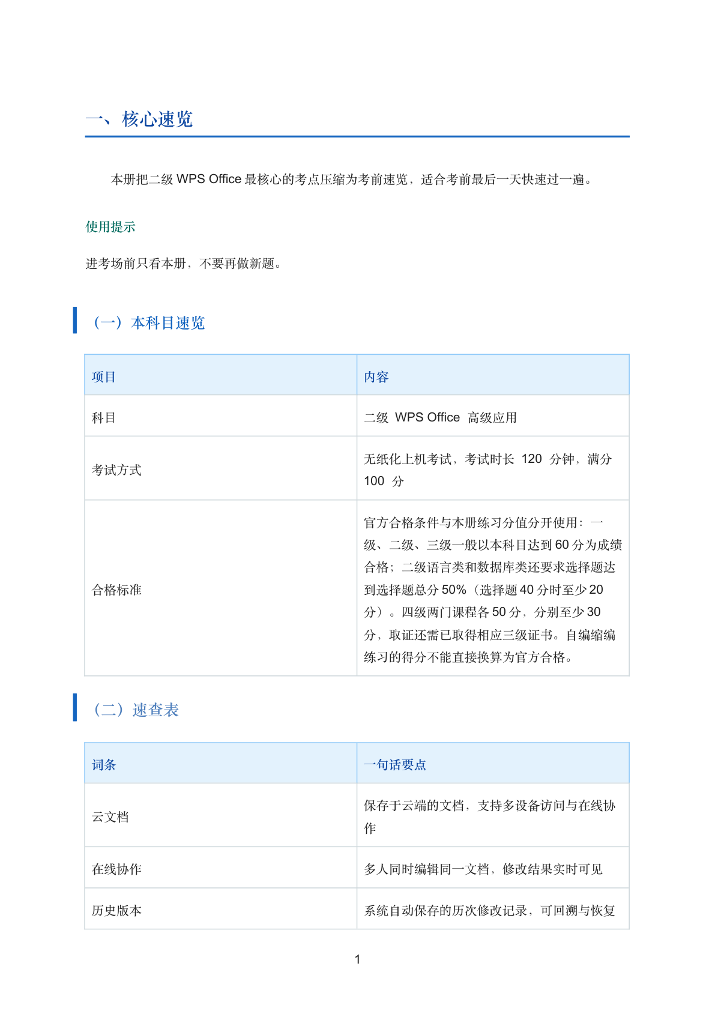Click table header cell '项目'
The height and width of the screenshot is (1011, 715).
221,375
